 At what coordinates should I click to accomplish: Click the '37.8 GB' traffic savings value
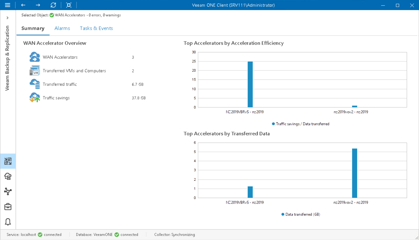pyautogui.click(x=139, y=98)
